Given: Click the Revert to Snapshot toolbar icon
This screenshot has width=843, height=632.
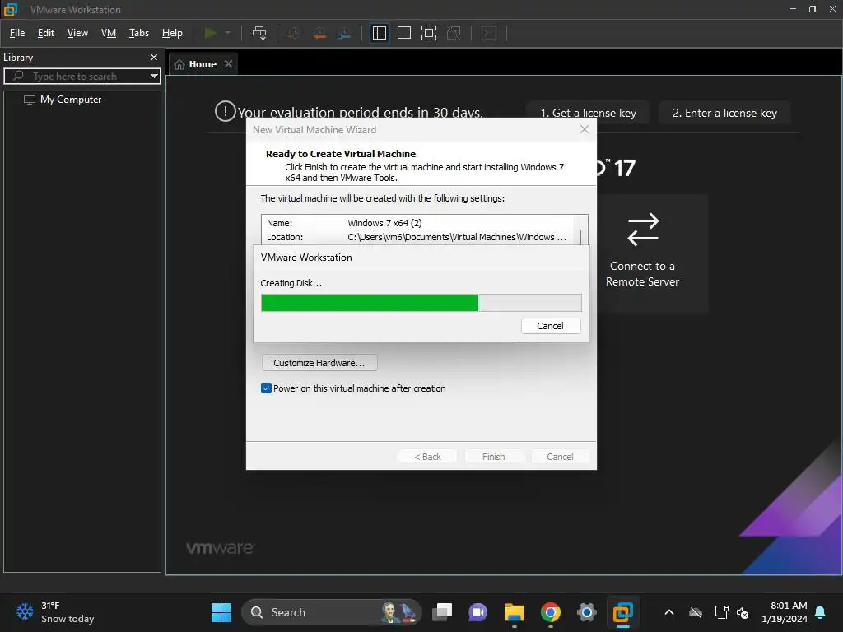Looking at the screenshot, I should click(319, 33).
